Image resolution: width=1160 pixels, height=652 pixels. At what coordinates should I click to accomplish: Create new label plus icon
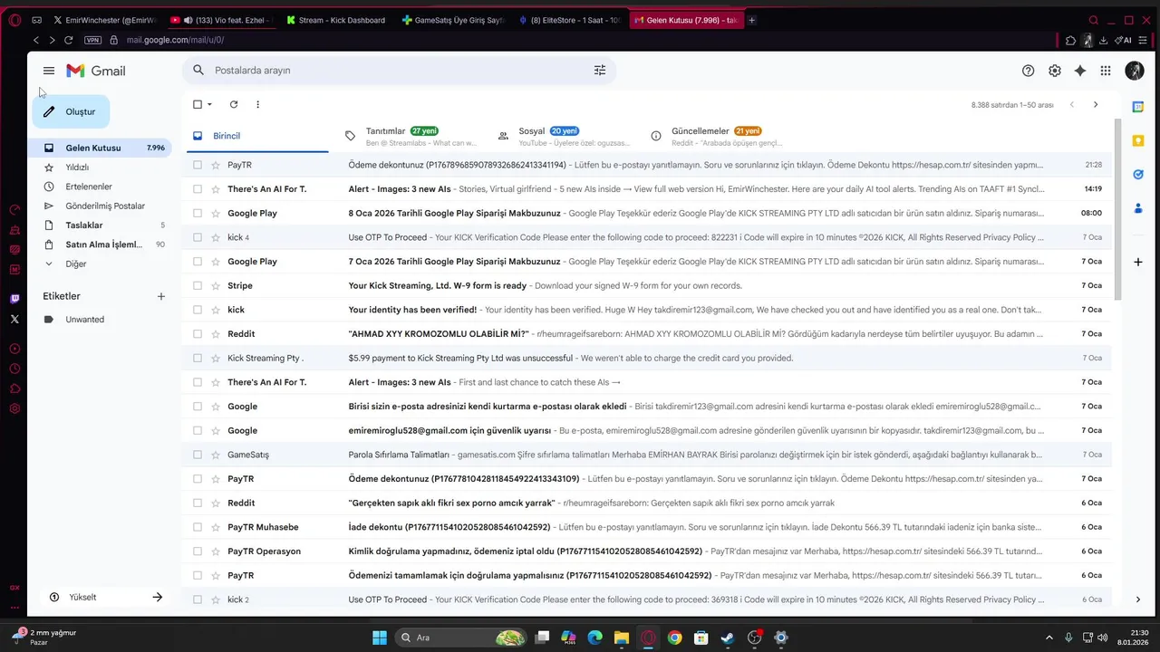161,296
